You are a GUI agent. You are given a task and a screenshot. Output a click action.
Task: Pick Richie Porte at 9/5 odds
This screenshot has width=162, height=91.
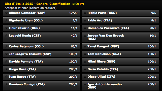pos(153,13)
